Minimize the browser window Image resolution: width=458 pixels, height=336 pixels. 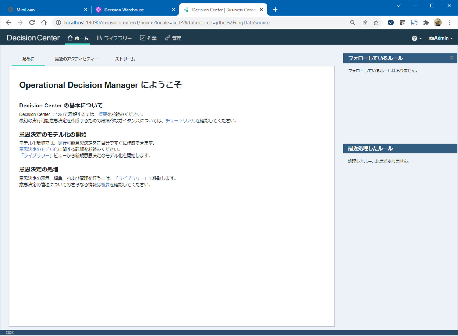pos(415,6)
